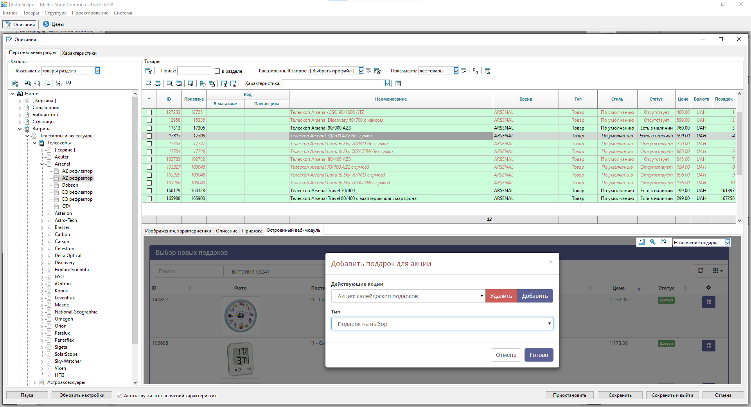Click the Готово button
751x407 pixels.
point(539,355)
